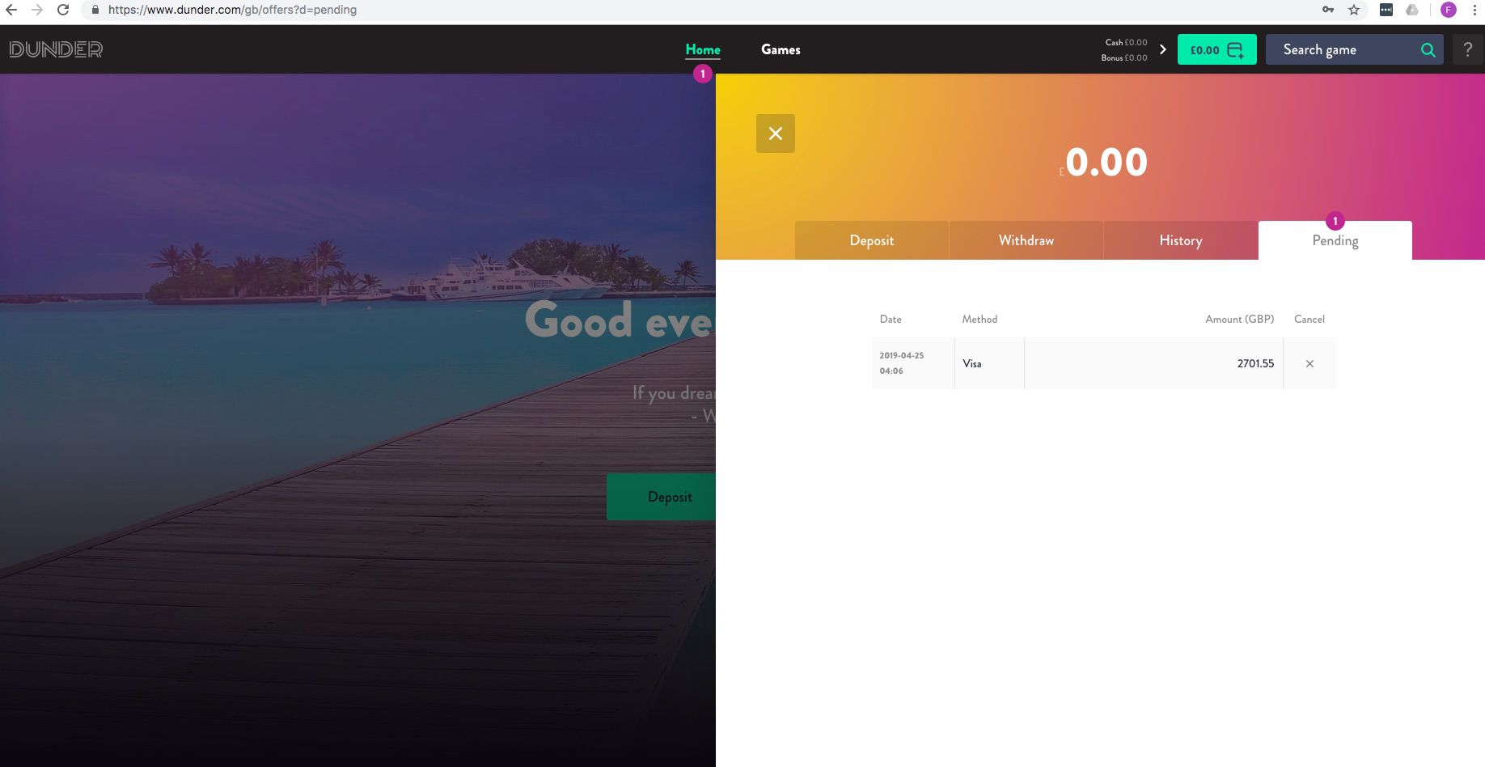Select the Pending tab

click(x=1335, y=240)
